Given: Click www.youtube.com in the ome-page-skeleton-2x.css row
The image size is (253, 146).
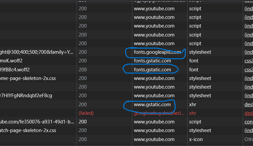Looking at the screenshot, I should [154, 78].
